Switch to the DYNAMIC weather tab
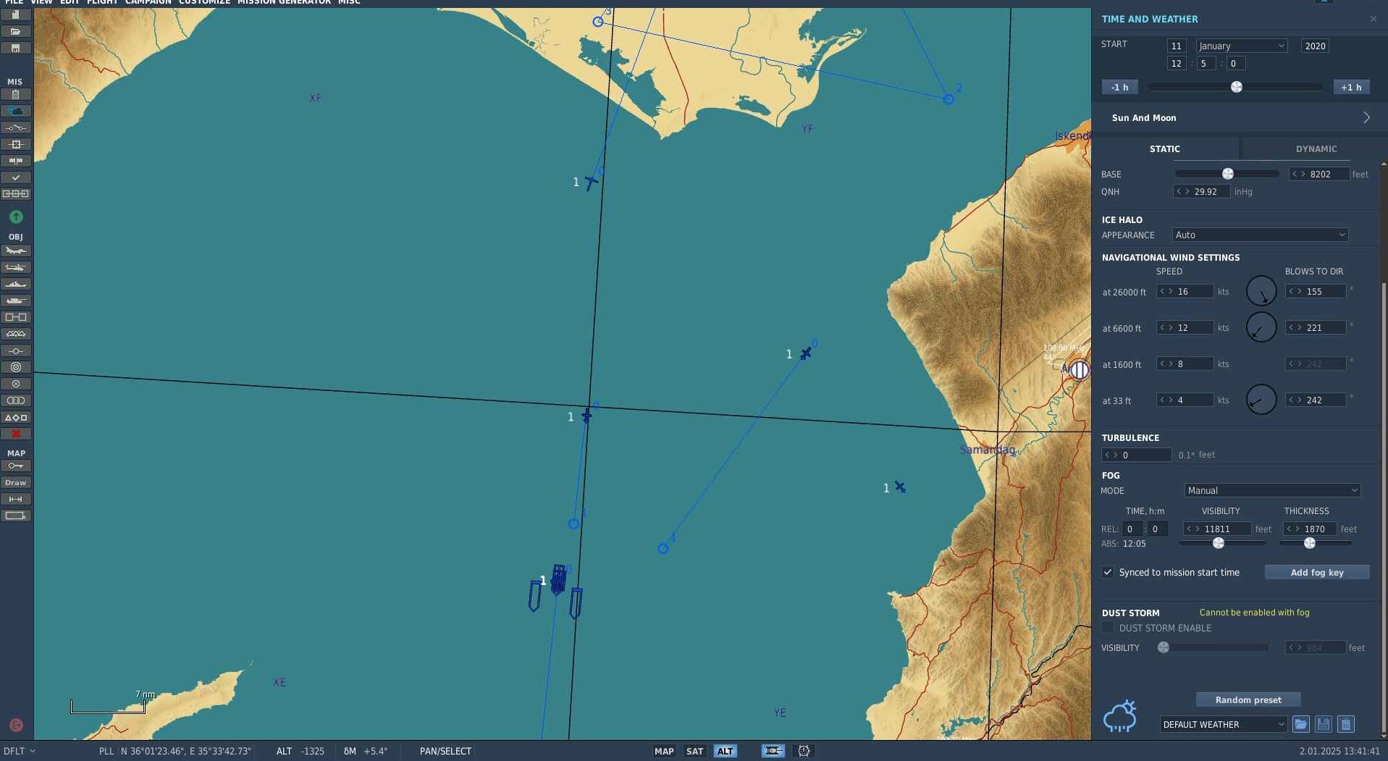The image size is (1388, 761). click(1316, 148)
